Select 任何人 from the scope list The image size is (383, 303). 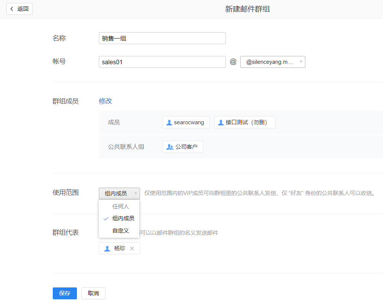[120, 206]
